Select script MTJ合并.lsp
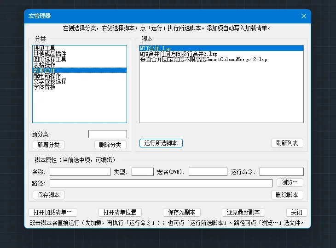Viewport: 336px width, 248px height. point(221,48)
